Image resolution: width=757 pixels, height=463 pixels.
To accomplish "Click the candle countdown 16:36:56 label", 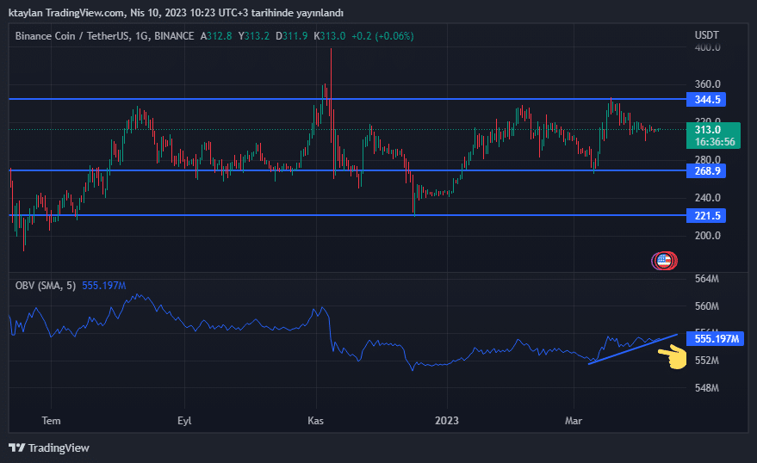I will (715, 142).
